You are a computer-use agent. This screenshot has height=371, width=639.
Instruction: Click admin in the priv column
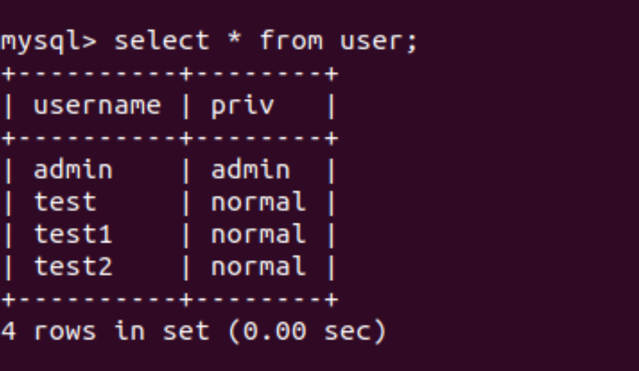251,169
